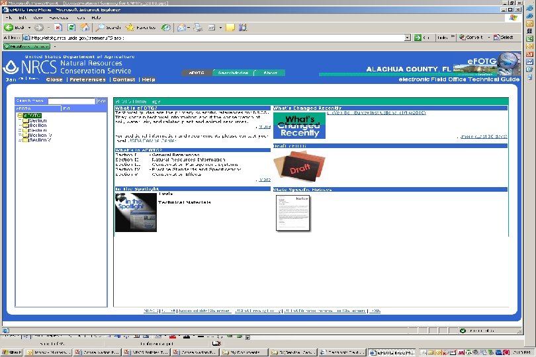
Task: Click the green button below the address bar
Action: 26,46
